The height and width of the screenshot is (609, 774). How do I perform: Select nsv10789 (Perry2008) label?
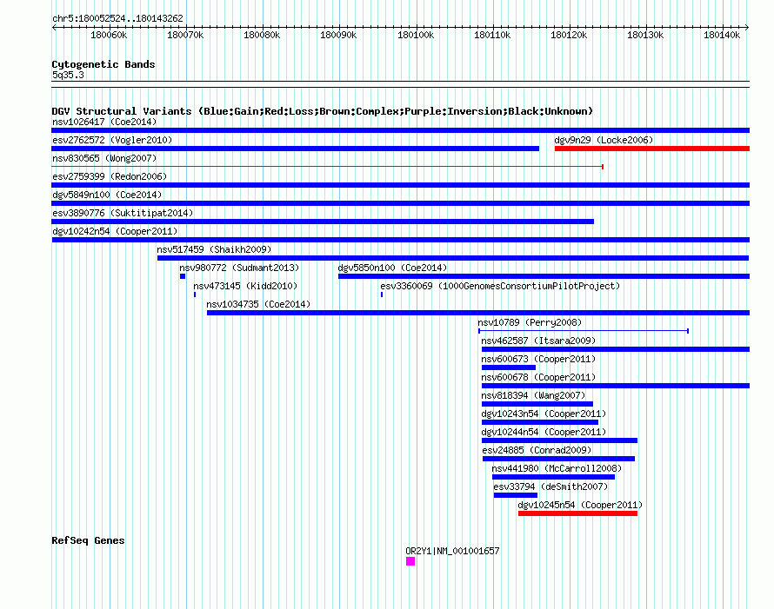point(530,322)
